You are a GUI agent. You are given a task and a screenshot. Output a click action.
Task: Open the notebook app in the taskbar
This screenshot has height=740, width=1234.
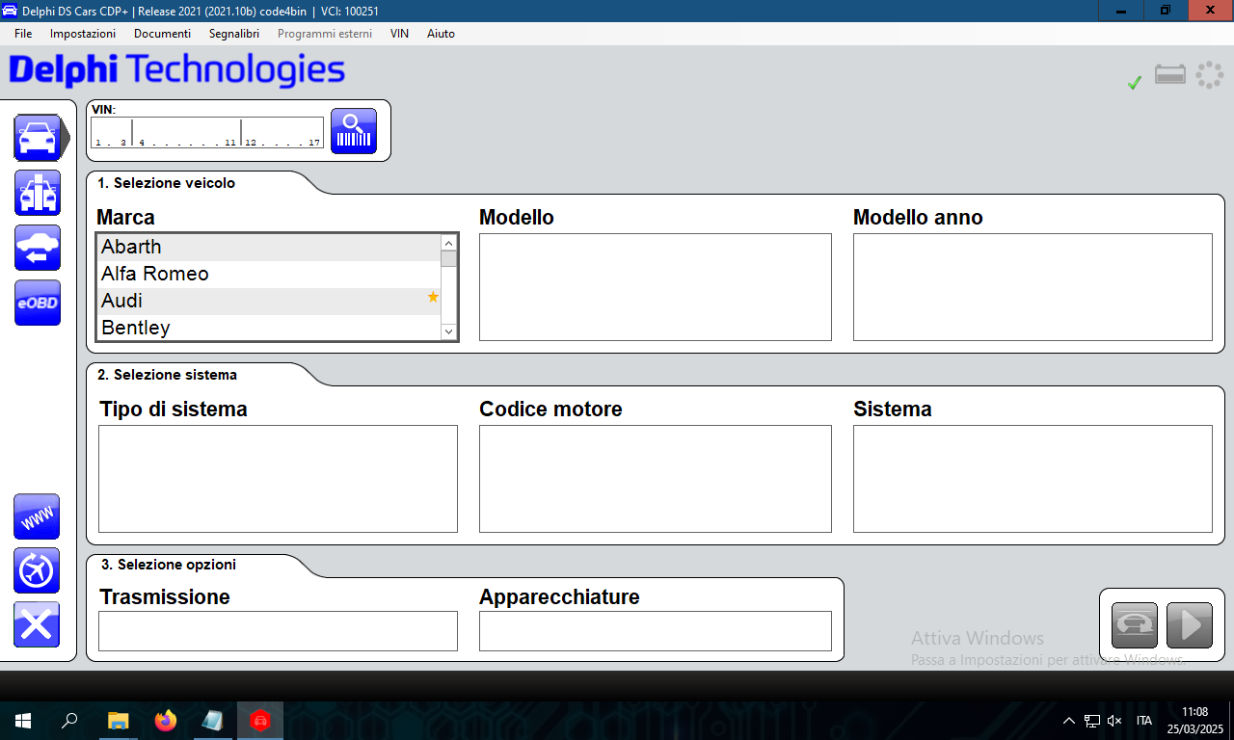pyautogui.click(x=212, y=720)
